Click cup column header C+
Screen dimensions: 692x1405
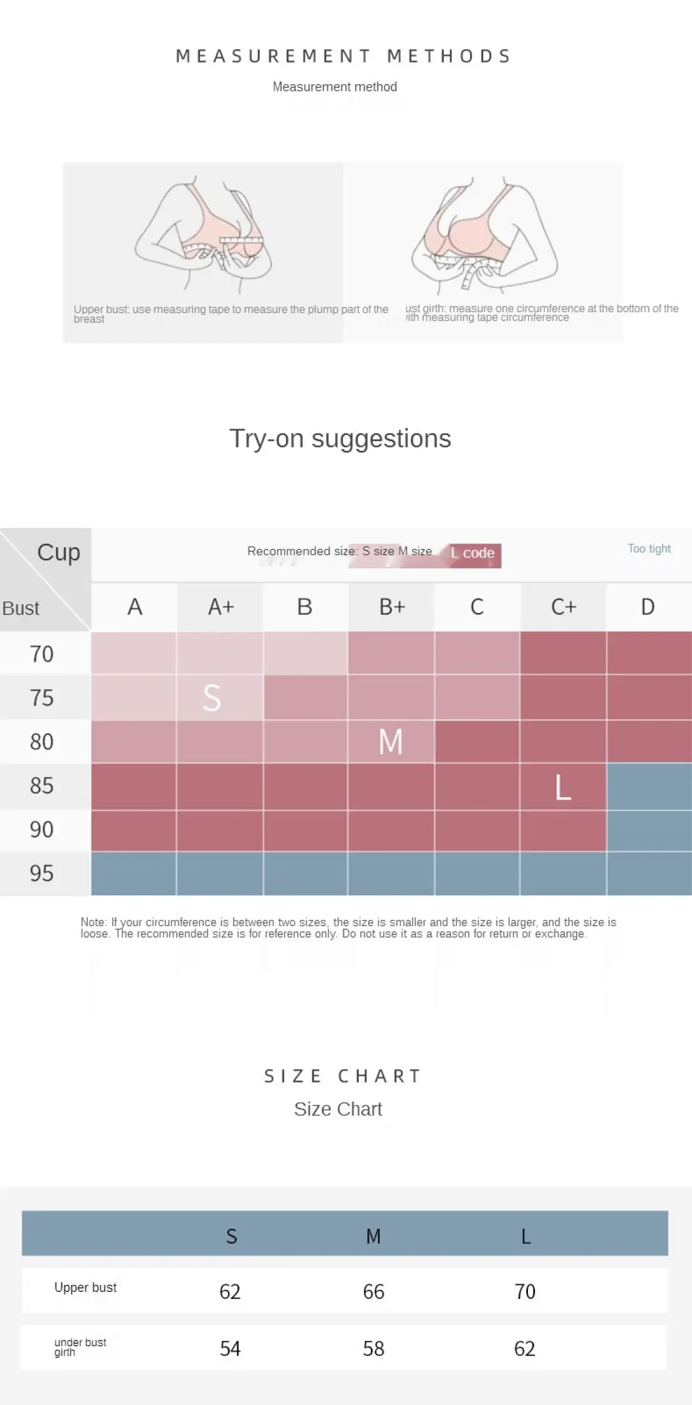pyautogui.click(x=564, y=607)
